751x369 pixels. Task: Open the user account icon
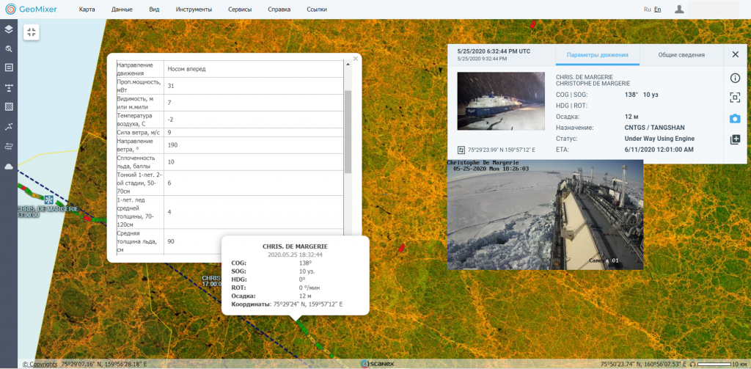coord(678,9)
